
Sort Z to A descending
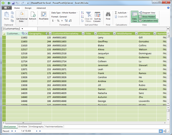point(82,17)
